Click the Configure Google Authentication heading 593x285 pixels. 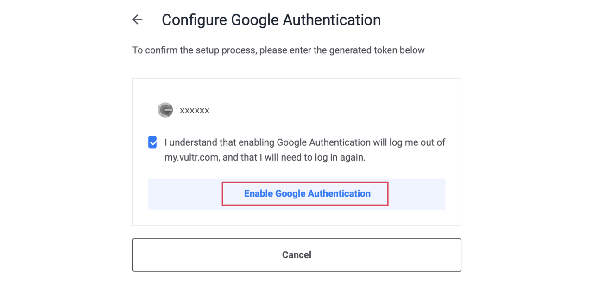271,20
